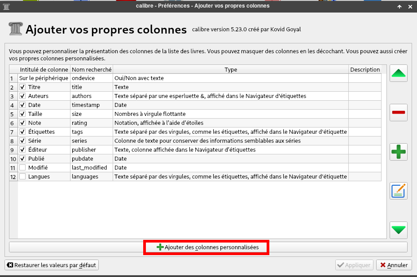The height and width of the screenshot is (277, 417).
Task: Click the Type column header
Action: [231, 69]
